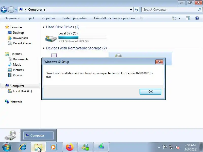Click the details pane drive icon
203x152 pixels.
click(x=10, y=136)
